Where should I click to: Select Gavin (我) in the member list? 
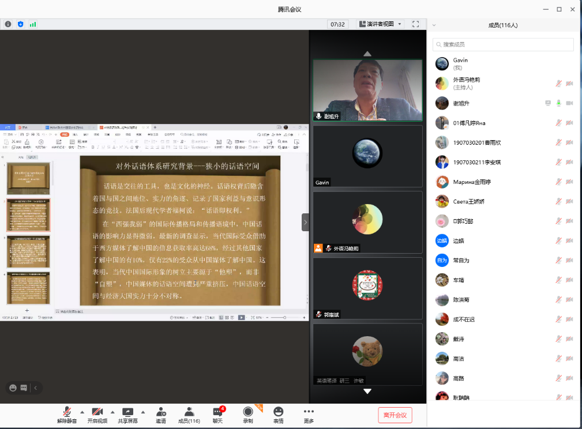504,64
